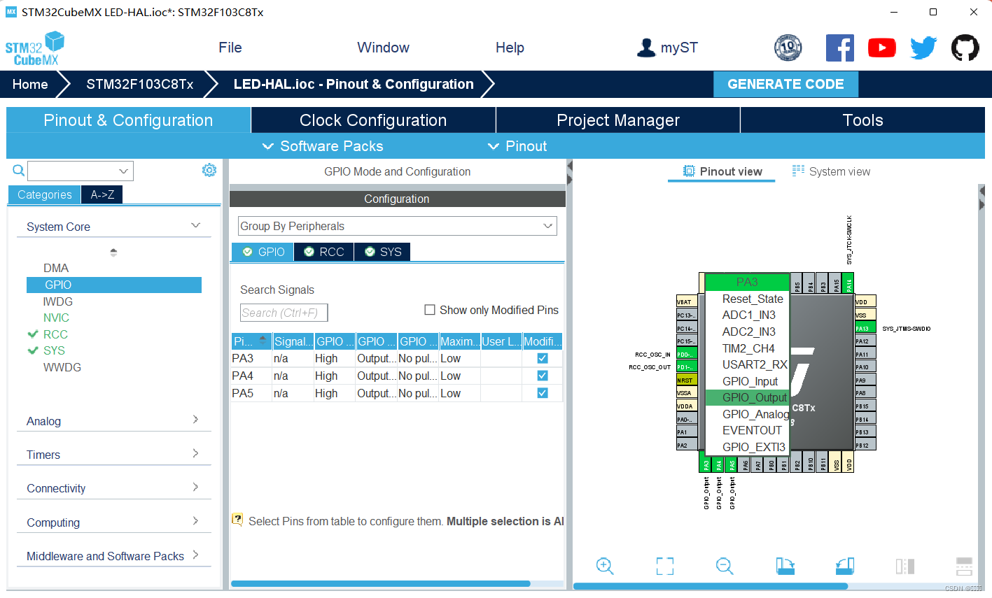This screenshot has width=992, height=598.
Task: Click the System view grid icon
Action: pyautogui.click(x=798, y=171)
